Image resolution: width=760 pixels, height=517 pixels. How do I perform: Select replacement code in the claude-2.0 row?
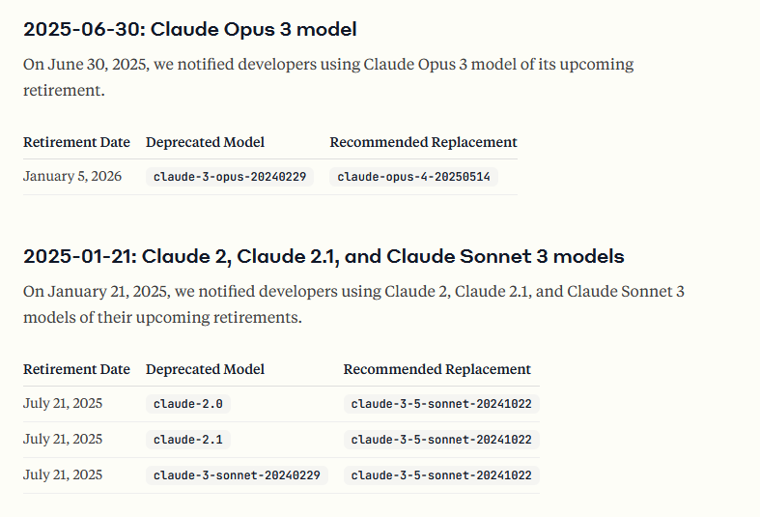[x=441, y=404]
